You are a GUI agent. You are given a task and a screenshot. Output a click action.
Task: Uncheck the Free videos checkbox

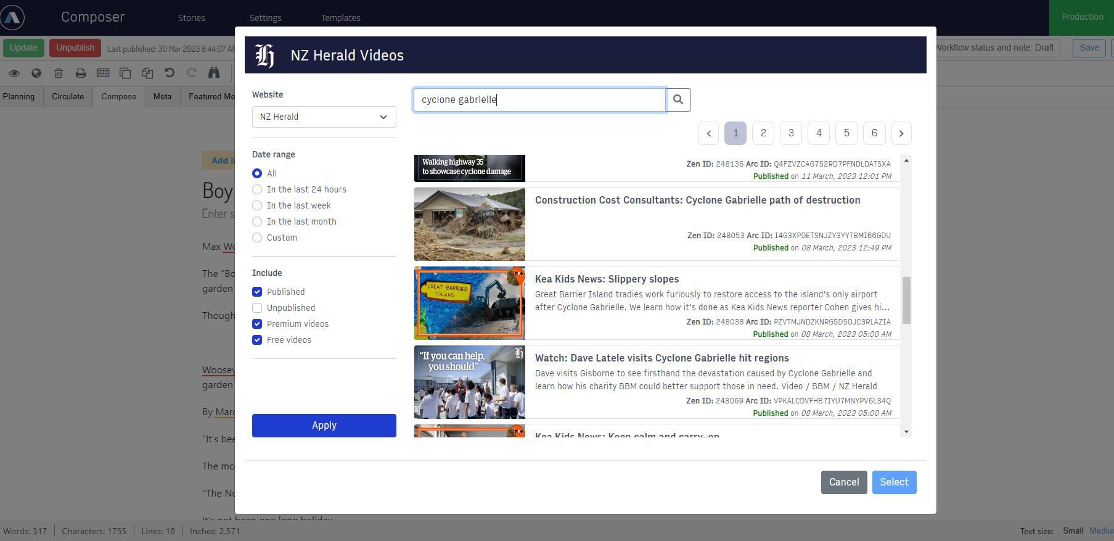coord(257,340)
